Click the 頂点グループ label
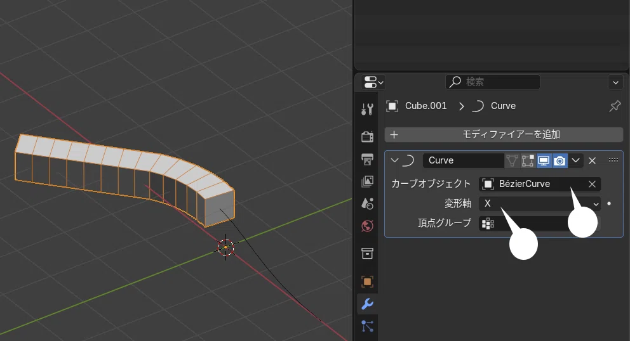Screen dimensions: 630x341 pyautogui.click(x=445, y=223)
